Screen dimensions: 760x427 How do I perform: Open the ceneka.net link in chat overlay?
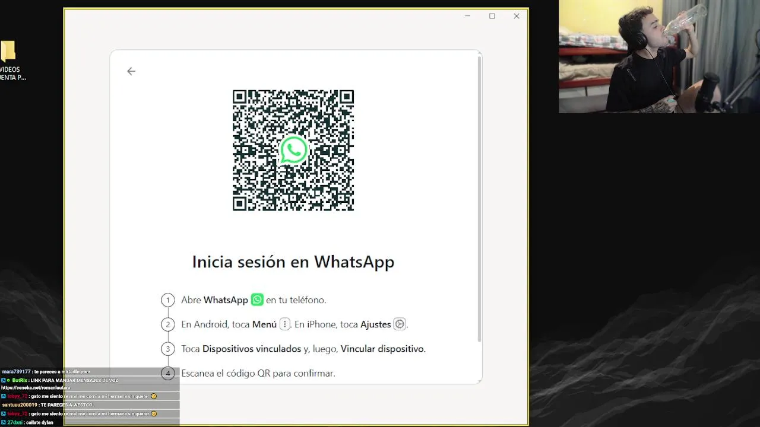click(x=36, y=388)
